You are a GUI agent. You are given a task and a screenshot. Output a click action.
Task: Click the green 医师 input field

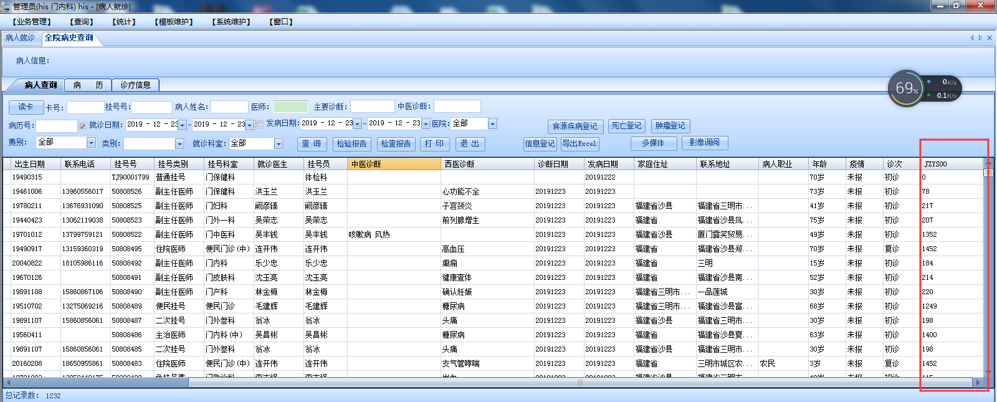[x=290, y=107]
